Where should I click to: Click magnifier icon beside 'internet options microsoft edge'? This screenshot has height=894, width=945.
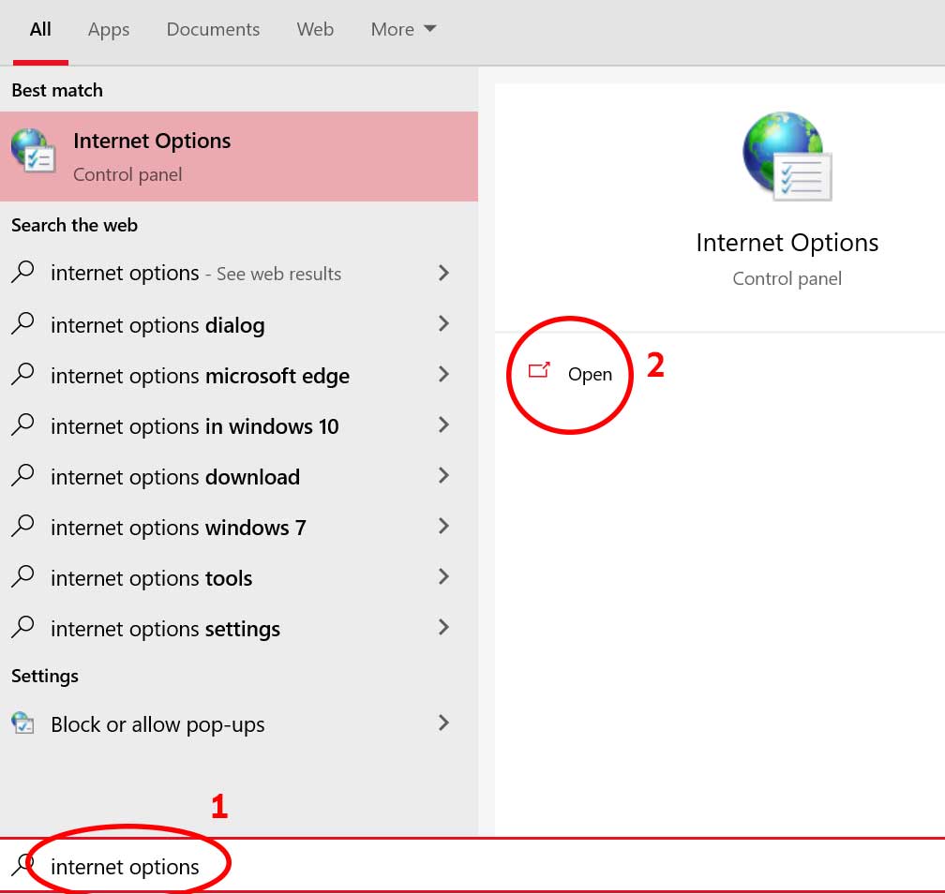coord(22,374)
